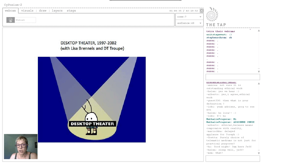Screen dimensions: 291x164
Task: Open the audience:48 dropdown arrow
Action: click(200, 23)
